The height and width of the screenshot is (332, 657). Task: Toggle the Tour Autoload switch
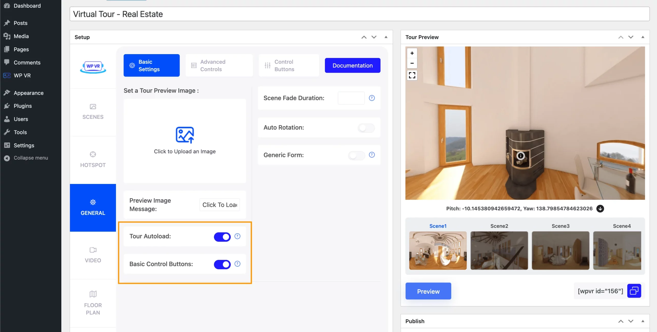point(222,236)
